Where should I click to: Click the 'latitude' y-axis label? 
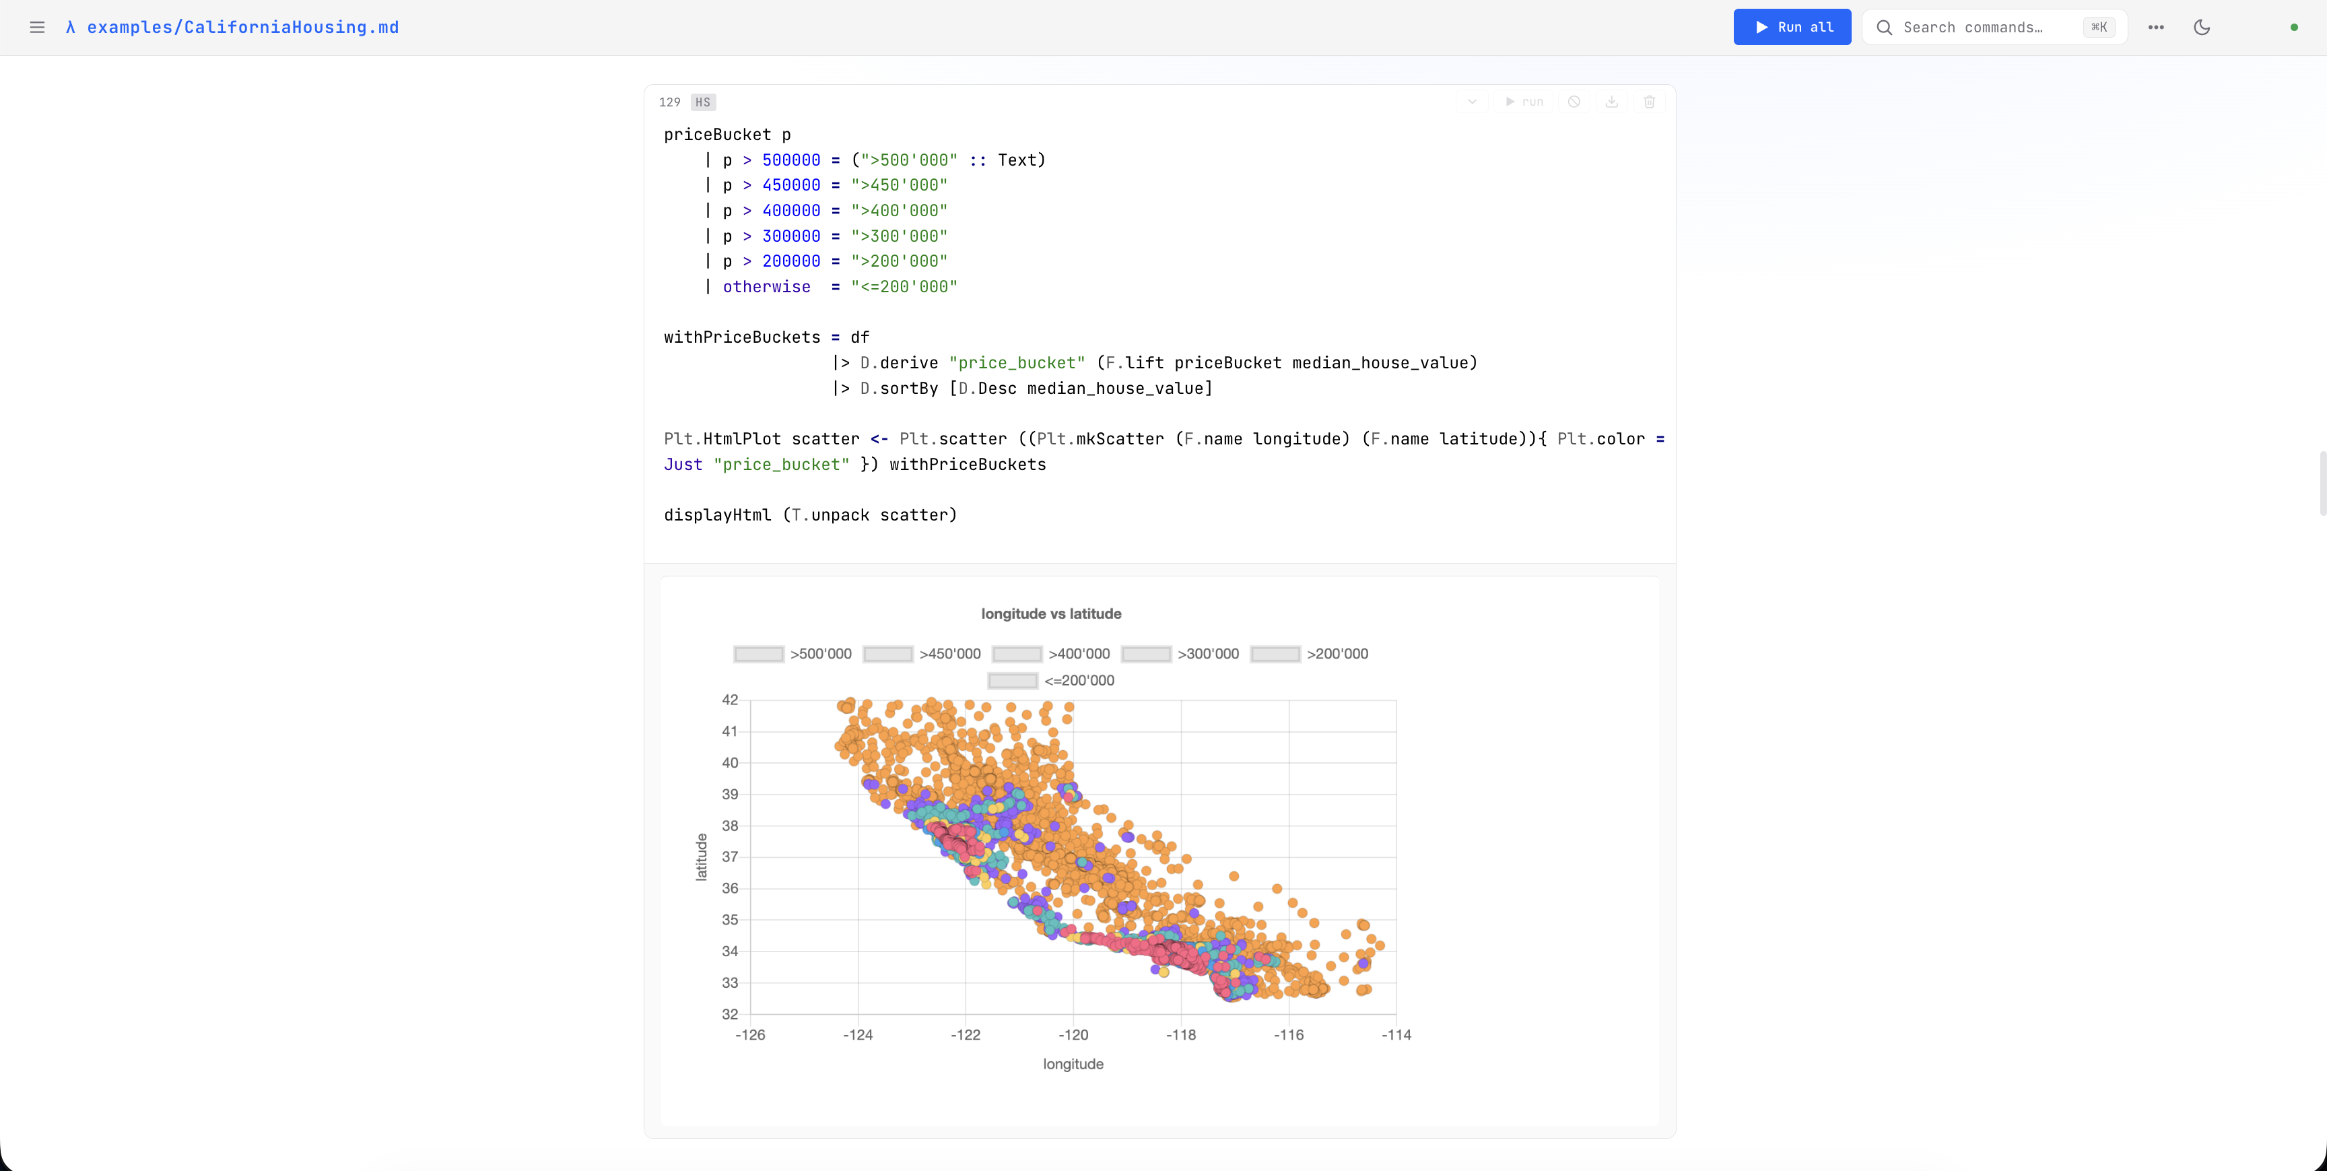click(701, 857)
